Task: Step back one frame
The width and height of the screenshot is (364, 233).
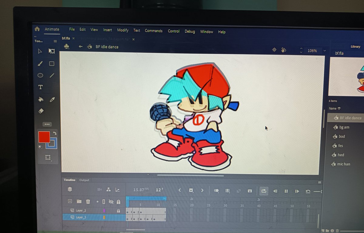Action: (x=275, y=191)
